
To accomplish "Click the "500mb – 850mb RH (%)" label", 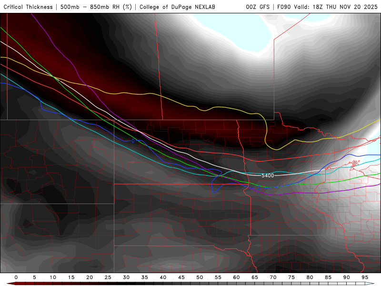I will pyautogui.click(x=96, y=7).
